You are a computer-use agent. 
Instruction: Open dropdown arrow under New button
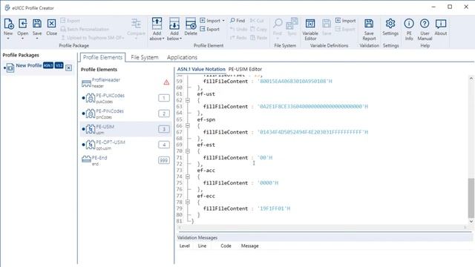pos(8,39)
